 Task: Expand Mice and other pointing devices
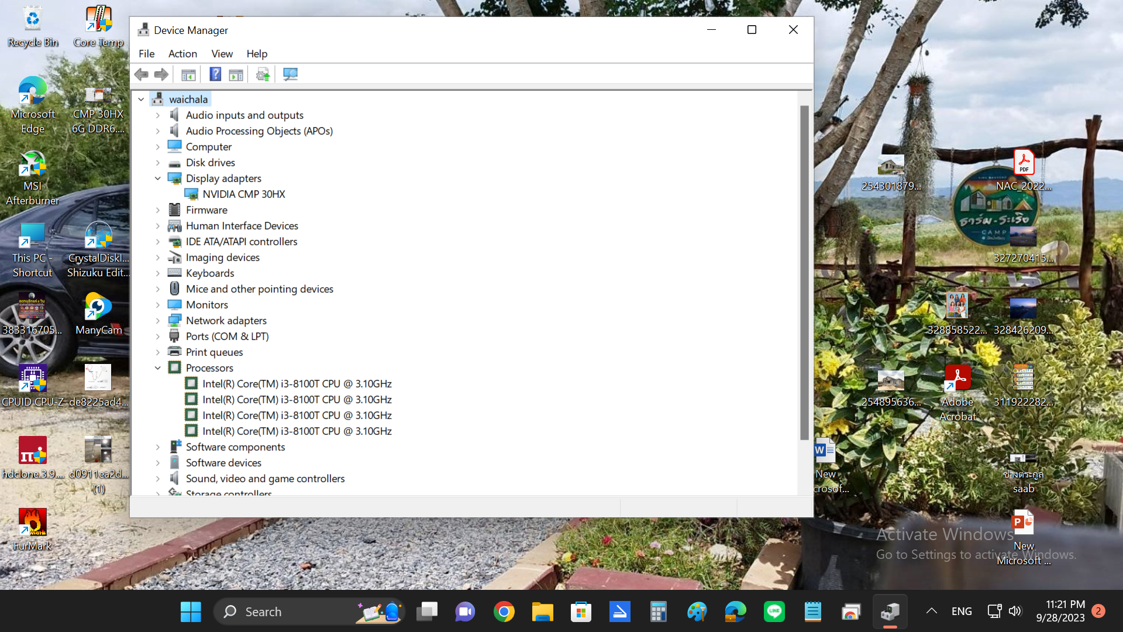[157, 289]
